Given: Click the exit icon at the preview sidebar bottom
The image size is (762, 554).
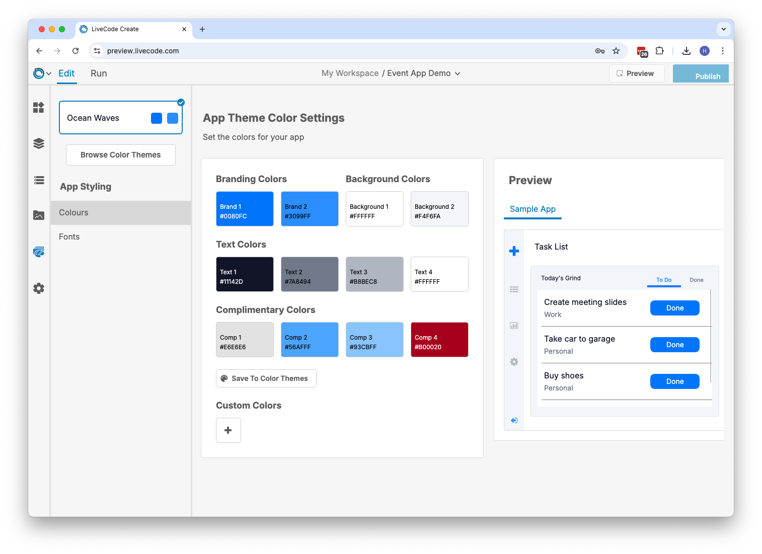Looking at the screenshot, I should (514, 420).
